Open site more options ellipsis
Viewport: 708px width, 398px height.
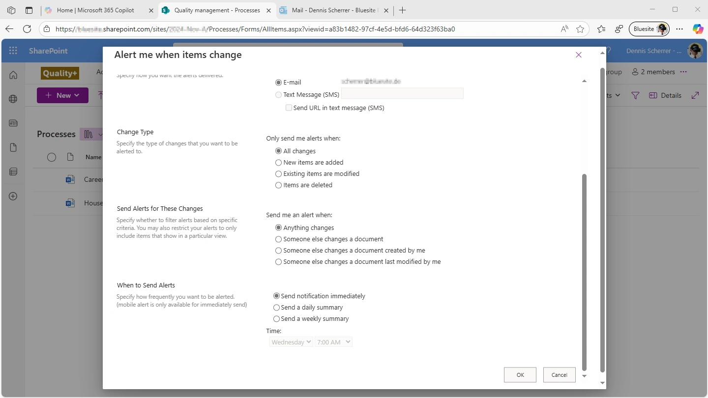tap(683, 72)
